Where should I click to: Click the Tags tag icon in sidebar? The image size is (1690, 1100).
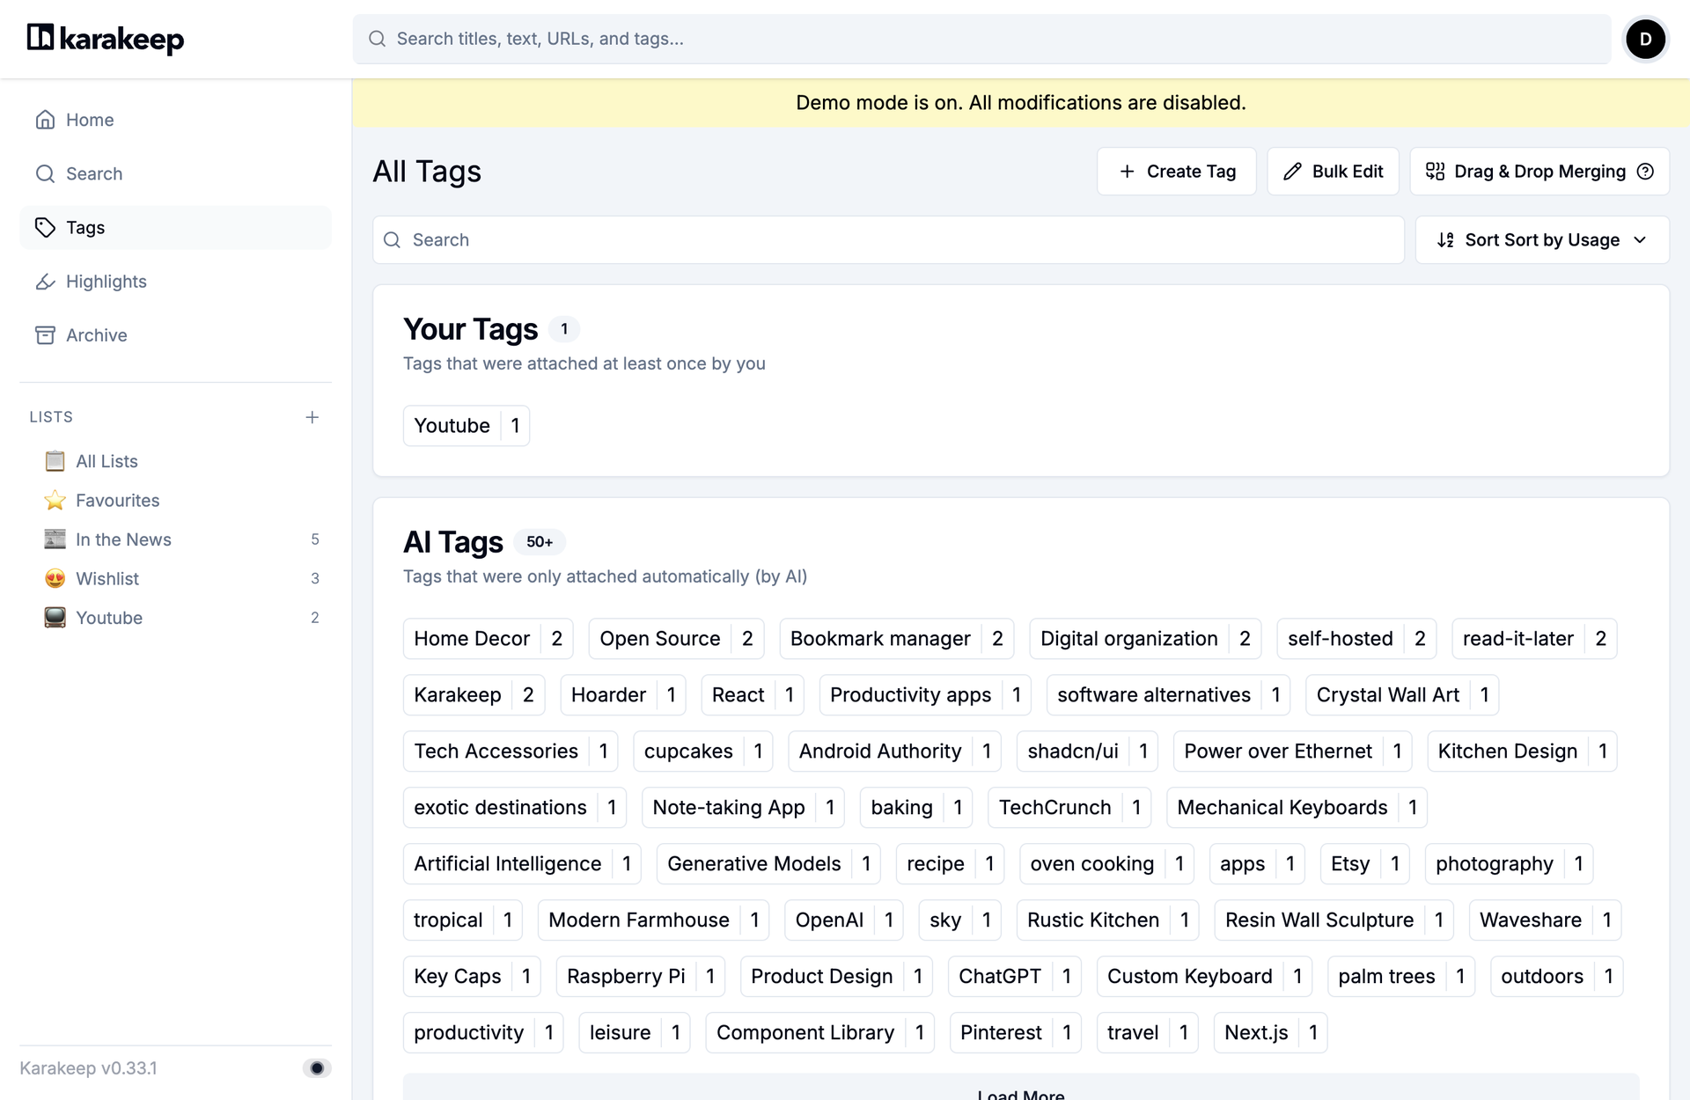click(45, 228)
